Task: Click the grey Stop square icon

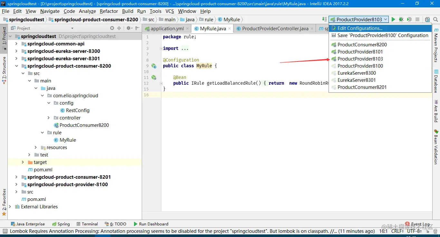Action: pos(417,19)
